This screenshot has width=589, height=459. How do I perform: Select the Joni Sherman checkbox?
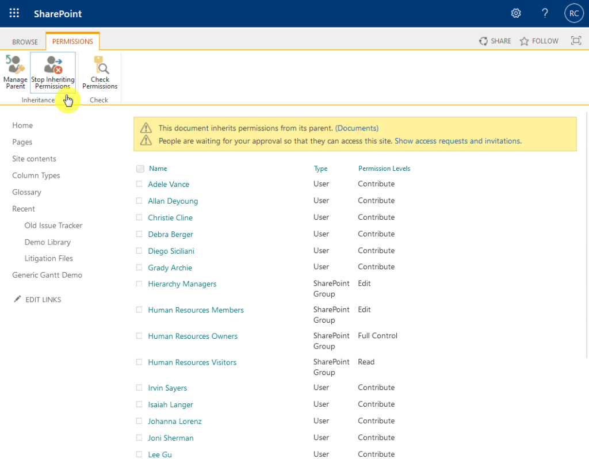139,438
